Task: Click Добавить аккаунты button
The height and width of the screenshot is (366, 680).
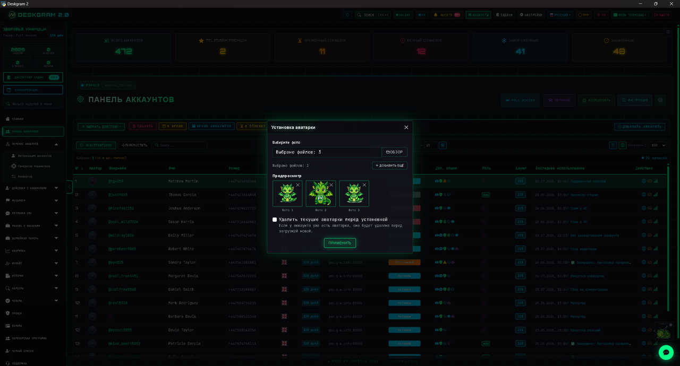Action: (640, 126)
